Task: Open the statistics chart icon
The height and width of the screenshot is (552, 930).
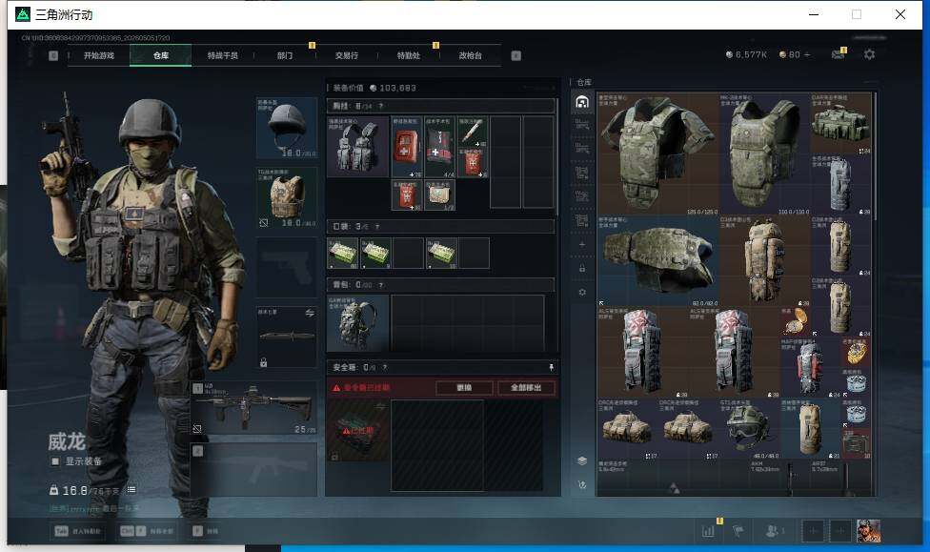Action: click(708, 531)
